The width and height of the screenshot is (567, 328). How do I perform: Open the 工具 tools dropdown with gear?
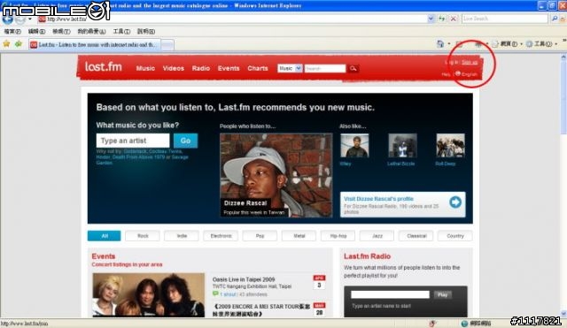pyautogui.click(x=541, y=44)
